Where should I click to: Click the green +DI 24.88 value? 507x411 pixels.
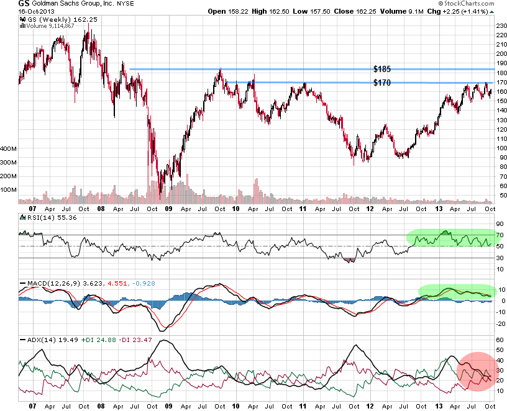98,340
